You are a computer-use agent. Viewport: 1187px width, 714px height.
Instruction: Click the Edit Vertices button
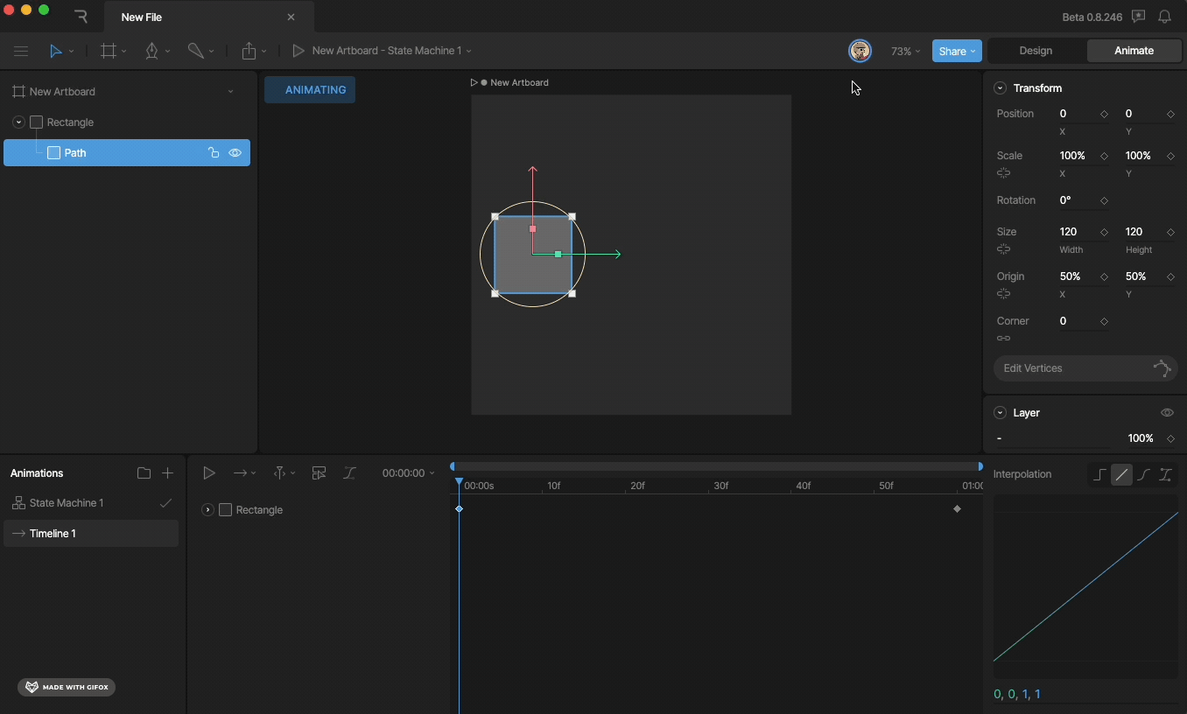[1085, 368]
